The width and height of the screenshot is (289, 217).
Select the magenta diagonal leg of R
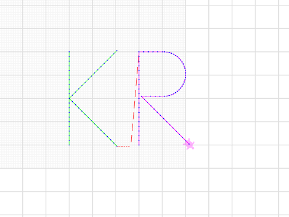[x=165, y=120]
